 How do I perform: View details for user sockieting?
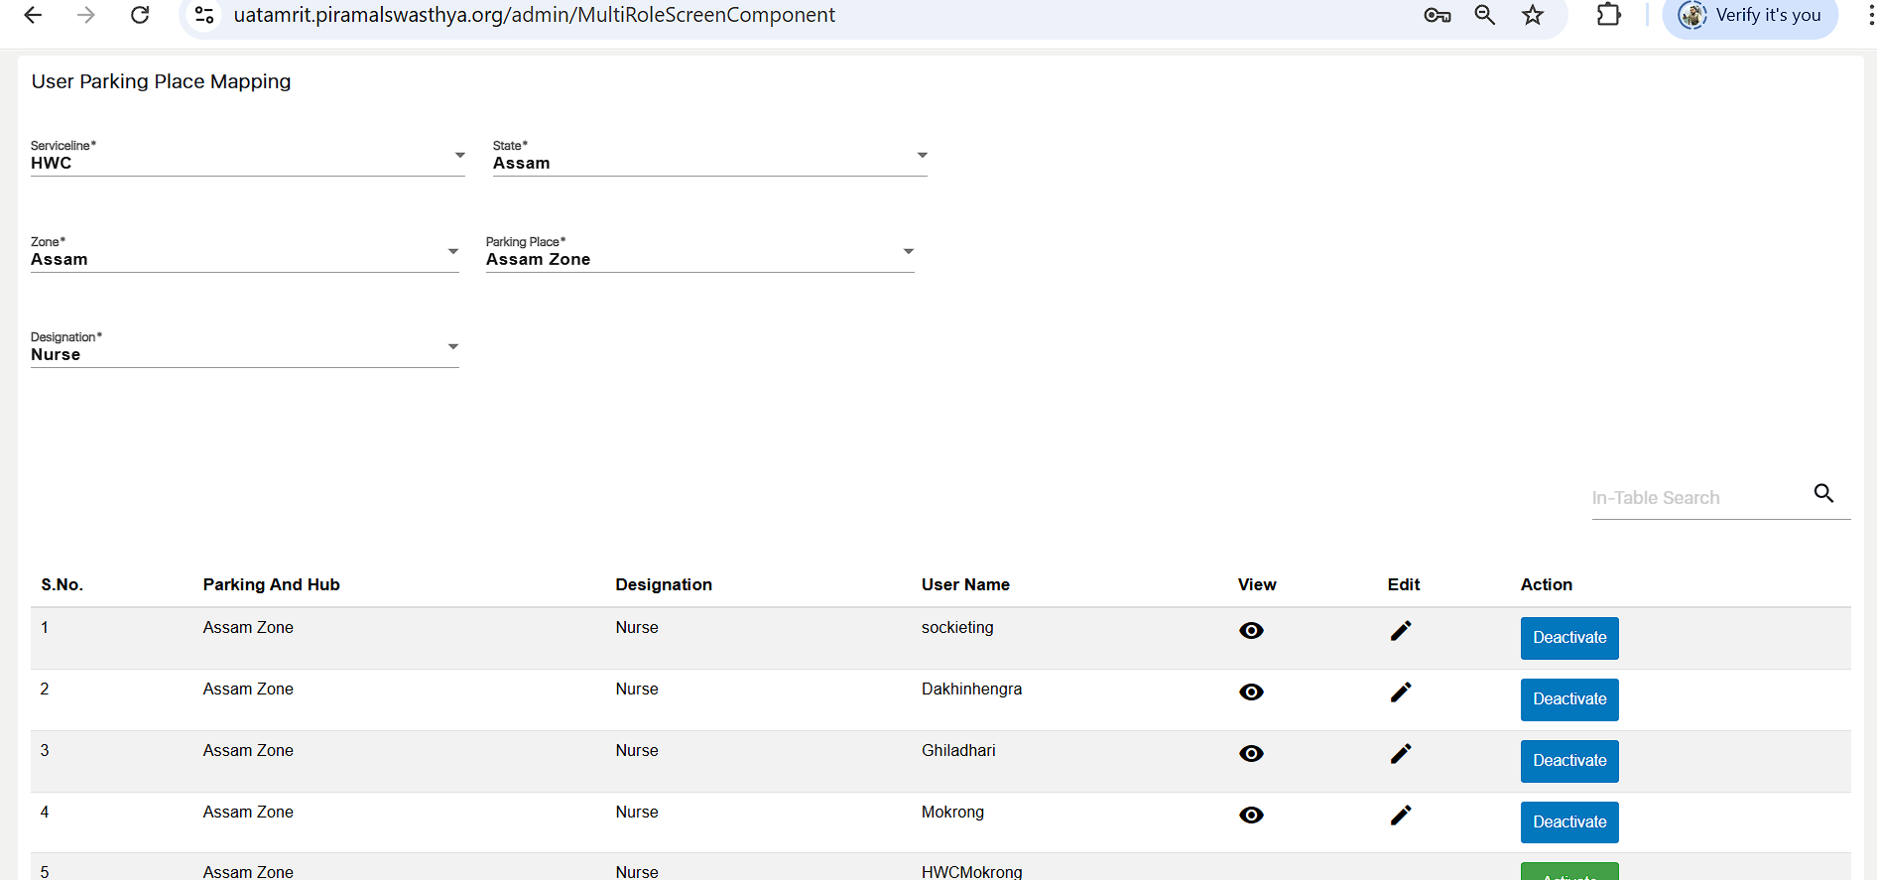1251,631
